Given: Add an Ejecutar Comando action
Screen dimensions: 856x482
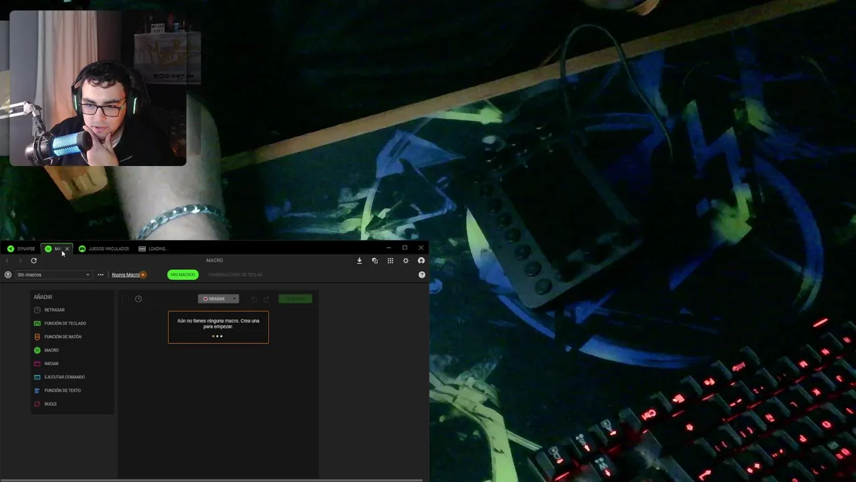Looking at the screenshot, I should [x=60, y=377].
